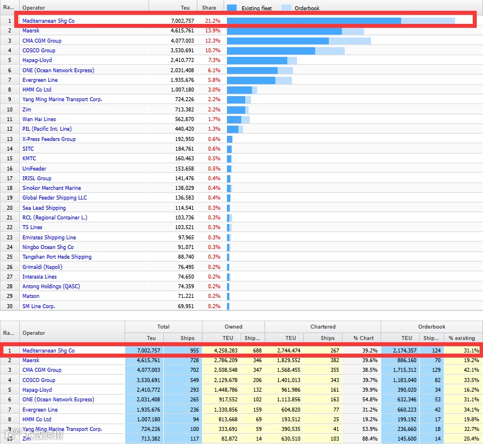This screenshot has width=483, height=444.
Task: Open the Global Feeder Shipping LLC link
Action: pyautogui.click(x=55, y=197)
